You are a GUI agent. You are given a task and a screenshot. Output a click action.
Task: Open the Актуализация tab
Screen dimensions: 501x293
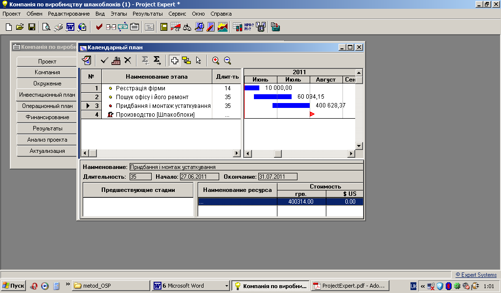[x=47, y=151]
